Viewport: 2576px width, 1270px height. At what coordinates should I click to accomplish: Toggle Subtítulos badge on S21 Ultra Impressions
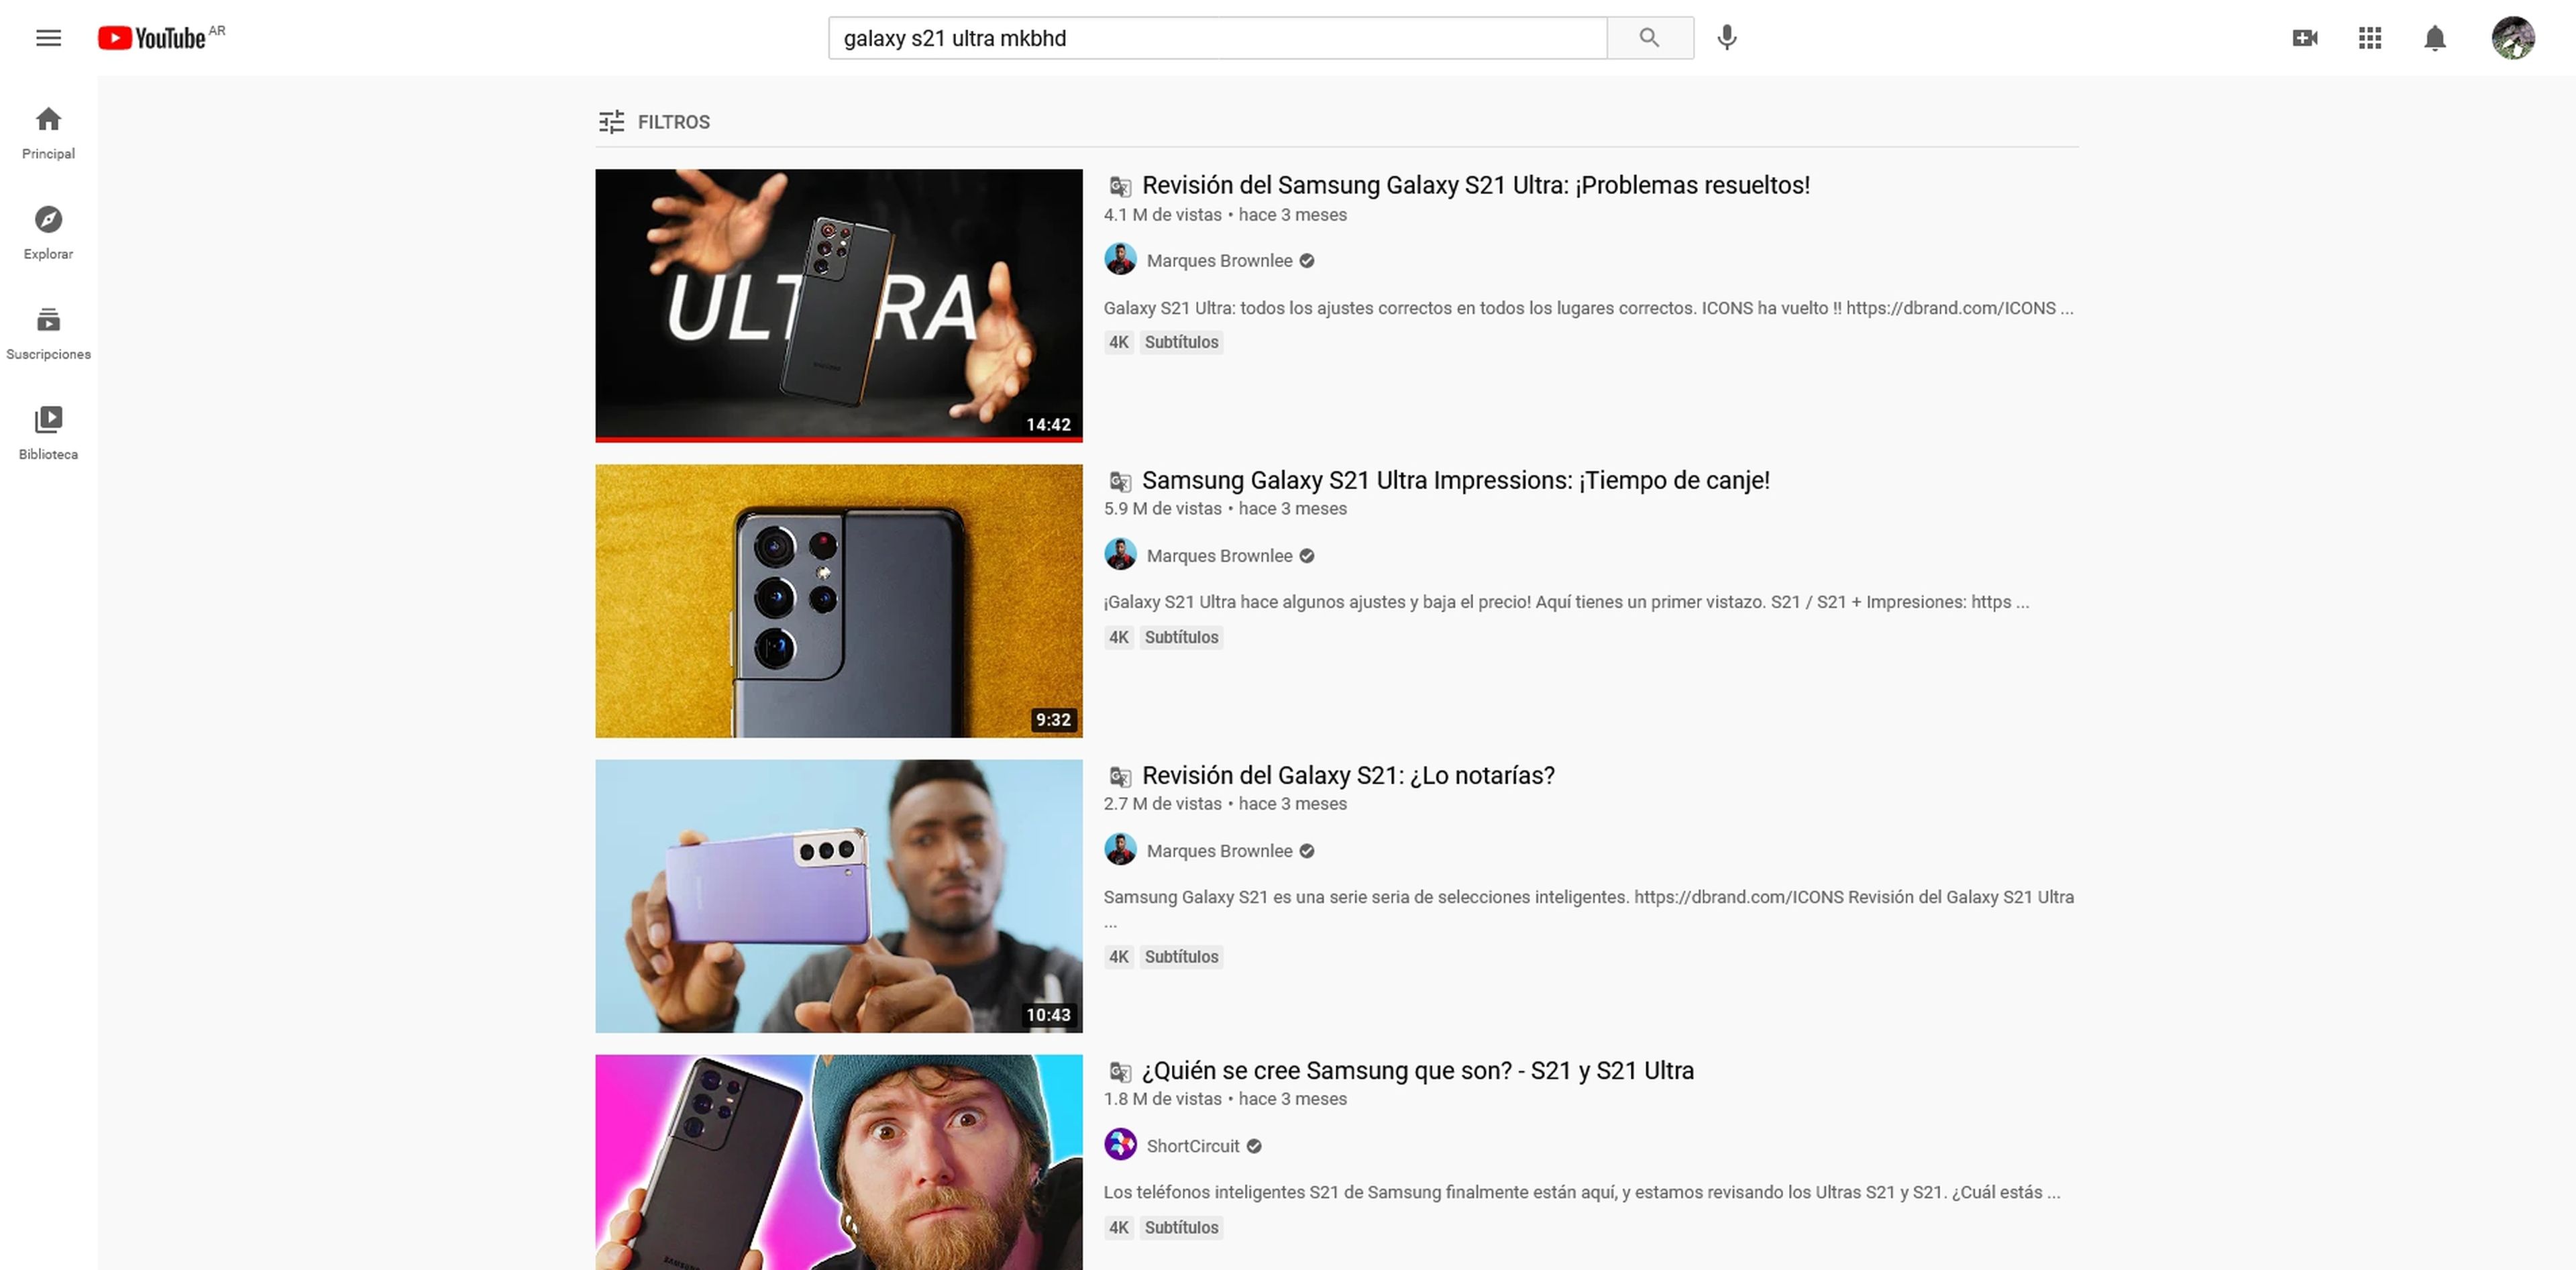(1181, 636)
